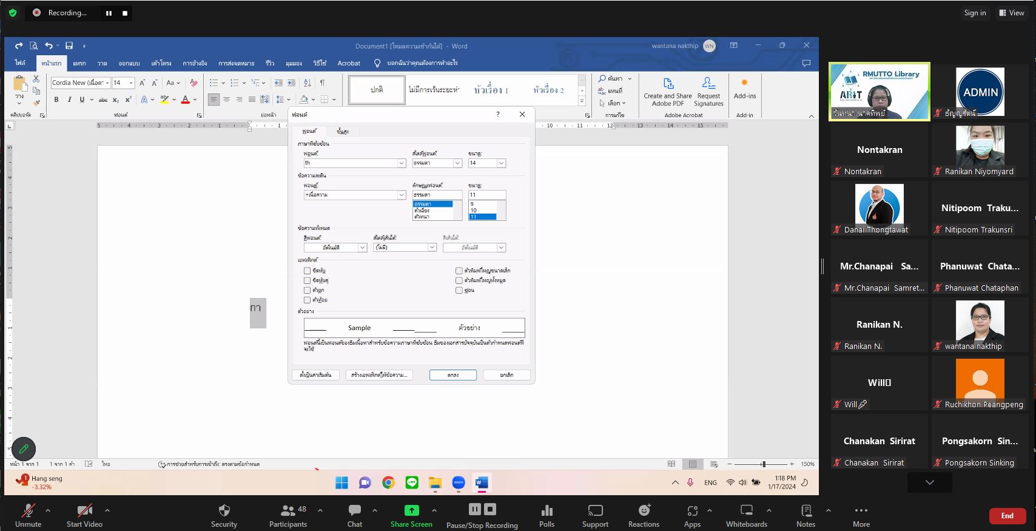1036x531 pixels.
Task: Click the Increase Indent icon
Action: click(292, 83)
